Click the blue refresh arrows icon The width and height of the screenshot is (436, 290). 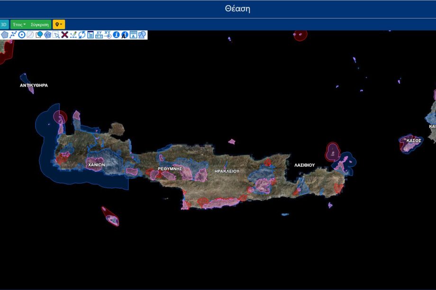tap(82, 35)
